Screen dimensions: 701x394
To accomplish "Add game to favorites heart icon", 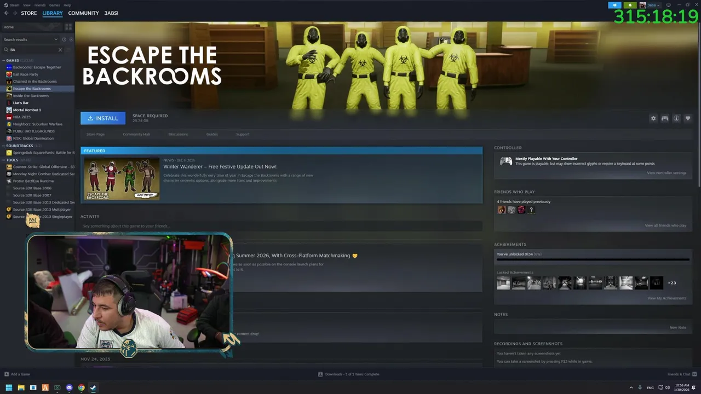I will click(x=688, y=118).
